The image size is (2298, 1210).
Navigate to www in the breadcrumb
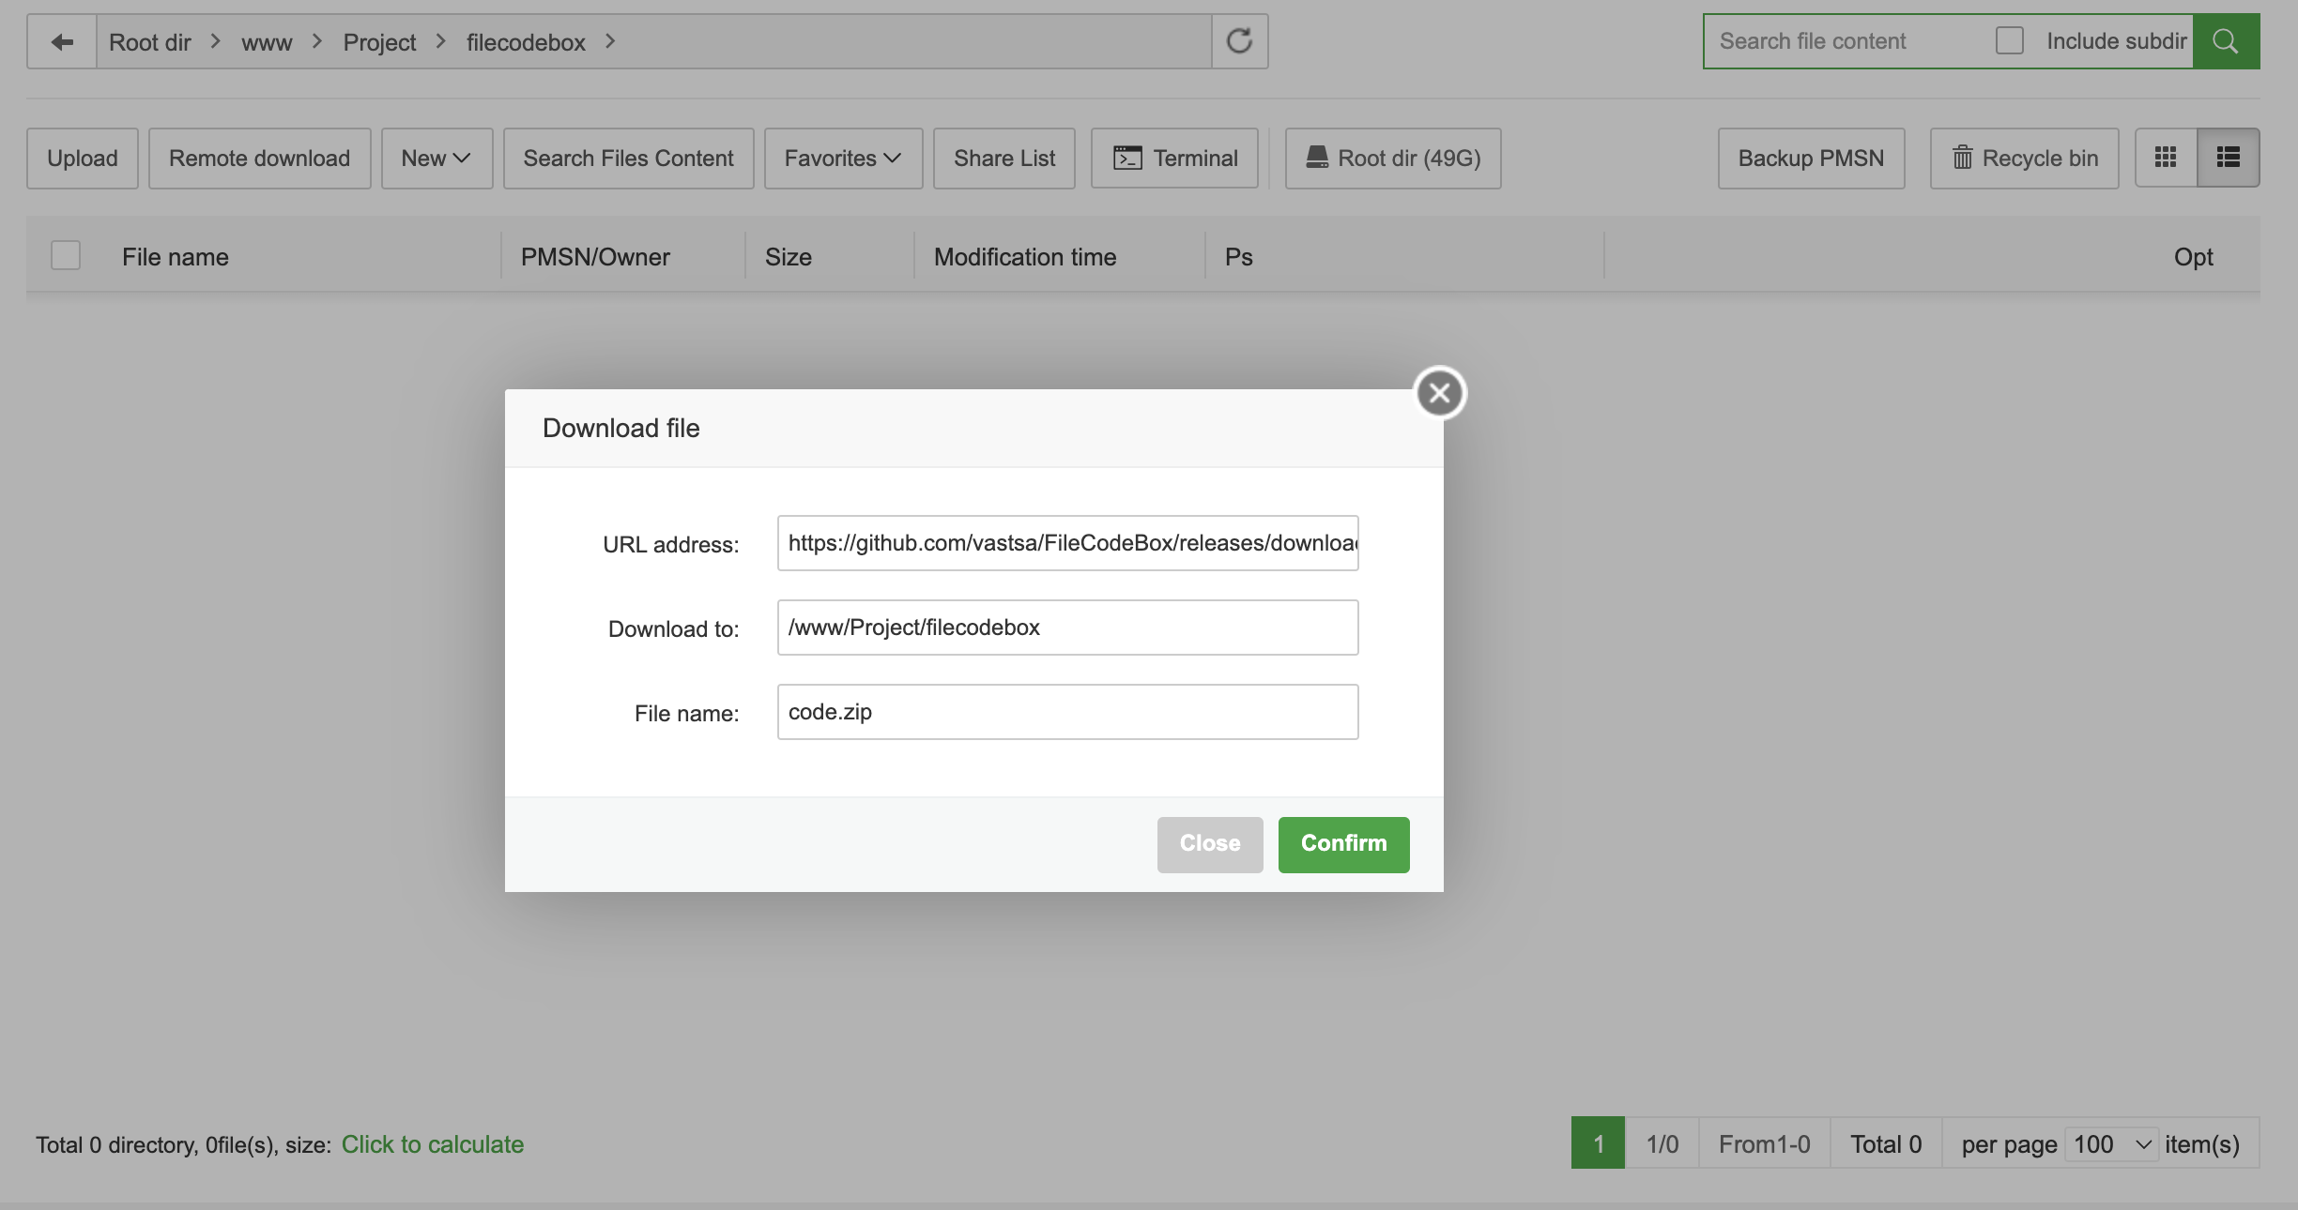(267, 41)
